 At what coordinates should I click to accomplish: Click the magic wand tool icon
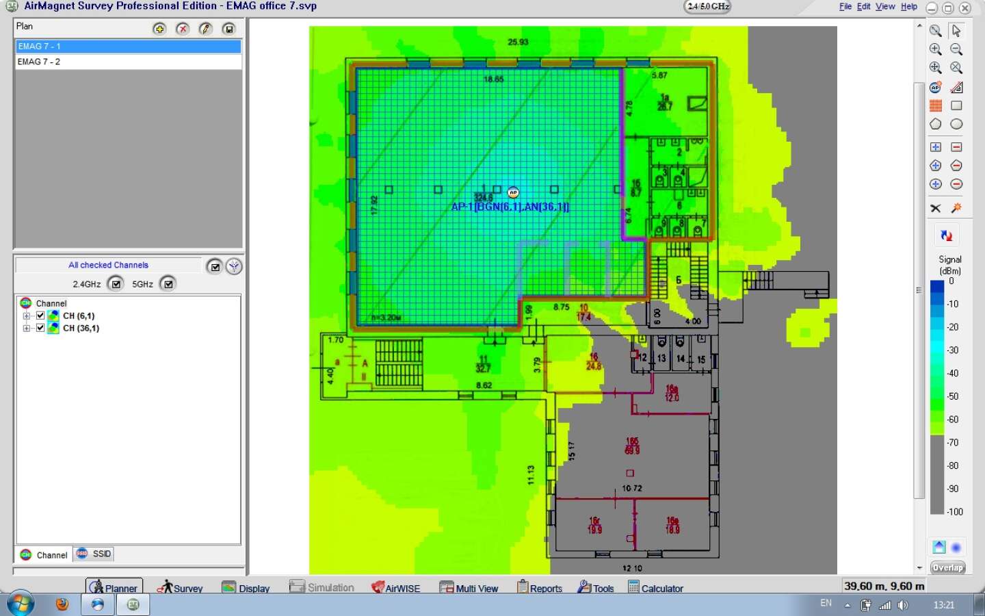click(956, 208)
